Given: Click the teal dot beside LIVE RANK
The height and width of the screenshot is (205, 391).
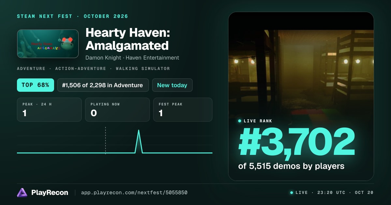Looking at the screenshot, I should (x=240, y=121).
